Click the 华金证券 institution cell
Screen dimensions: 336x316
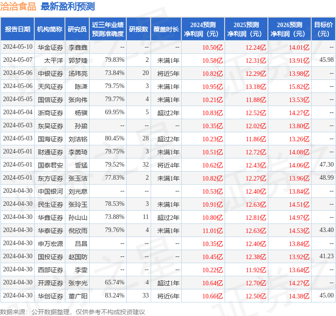[51, 47]
